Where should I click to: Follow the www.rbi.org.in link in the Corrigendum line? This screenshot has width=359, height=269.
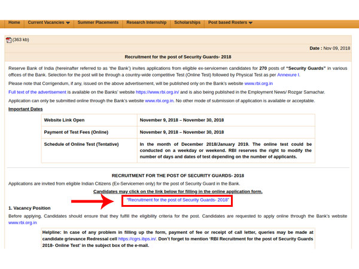pyautogui.click(x=258, y=84)
